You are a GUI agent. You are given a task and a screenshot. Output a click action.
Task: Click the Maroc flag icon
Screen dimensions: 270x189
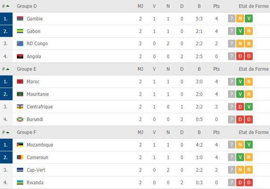(20, 82)
